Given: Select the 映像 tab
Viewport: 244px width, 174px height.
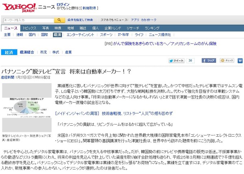Looking at the screenshot, I should coord(58,28).
